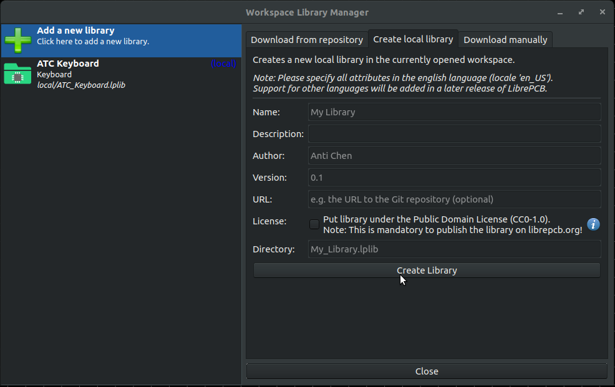The width and height of the screenshot is (615, 387).
Task: Click the ATC Keyboard green folder icon
Action: (x=17, y=74)
